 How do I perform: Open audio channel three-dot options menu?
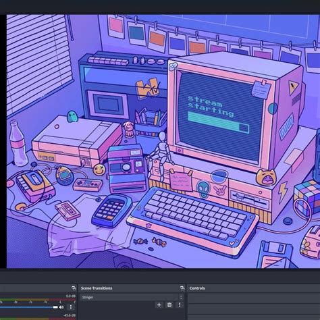coord(71,307)
